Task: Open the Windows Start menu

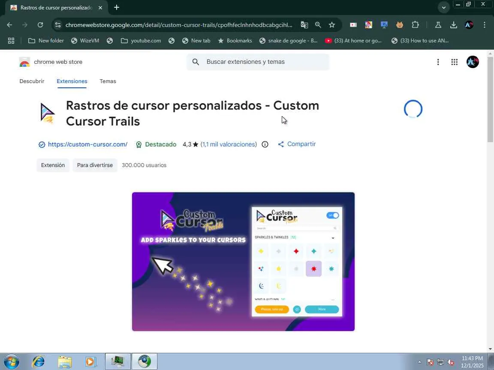Action: (x=11, y=361)
